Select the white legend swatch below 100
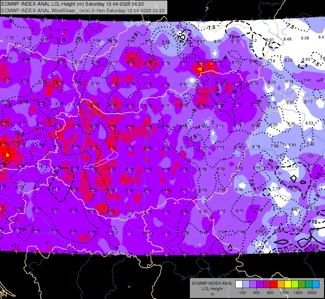The height and width of the screenshot is (299, 325). pos(239,284)
